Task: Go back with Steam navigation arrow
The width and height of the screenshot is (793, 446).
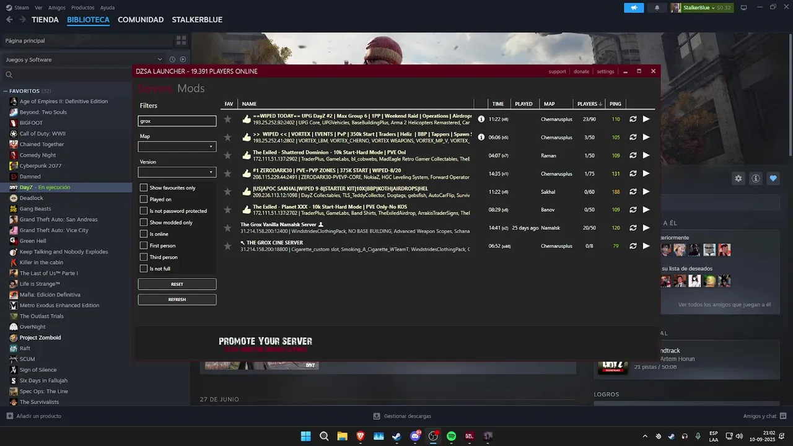Action: pos(9,20)
